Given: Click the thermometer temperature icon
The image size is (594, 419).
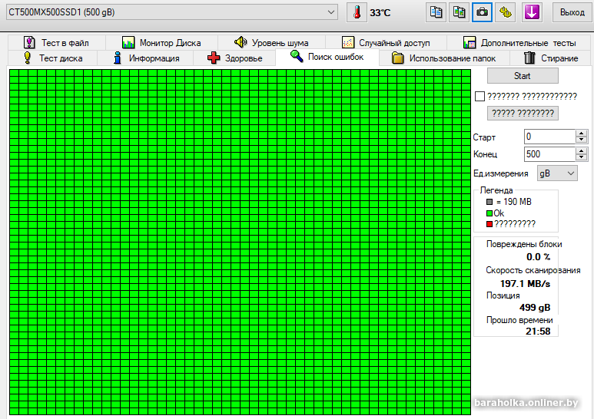Looking at the screenshot, I should pyautogui.click(x=357, y=12).
